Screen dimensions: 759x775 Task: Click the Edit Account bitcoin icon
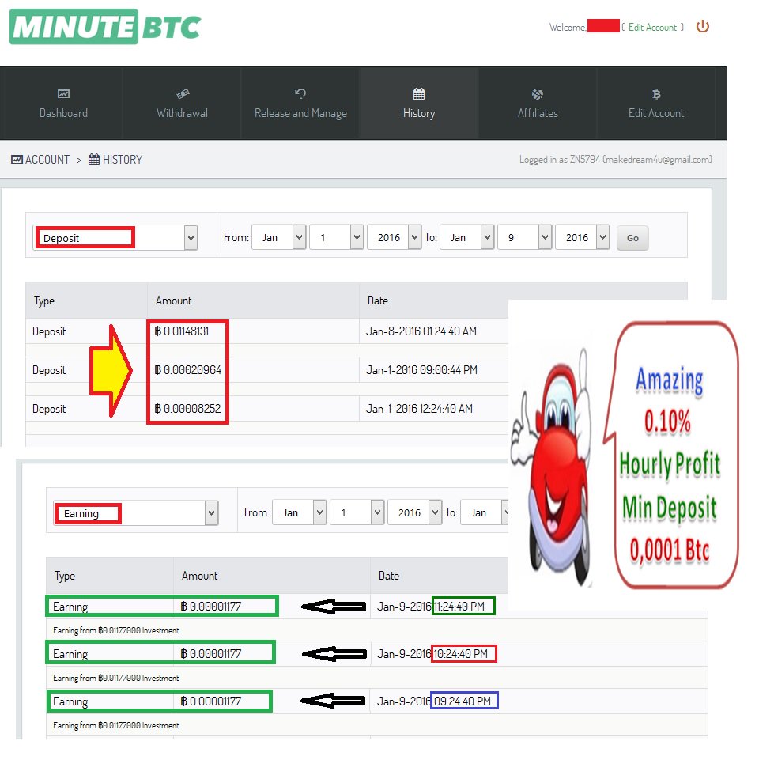click(656, 93)
